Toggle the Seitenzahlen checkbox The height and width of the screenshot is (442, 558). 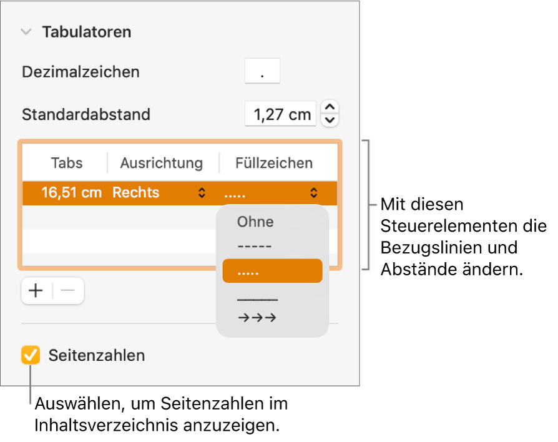[30, 355]
